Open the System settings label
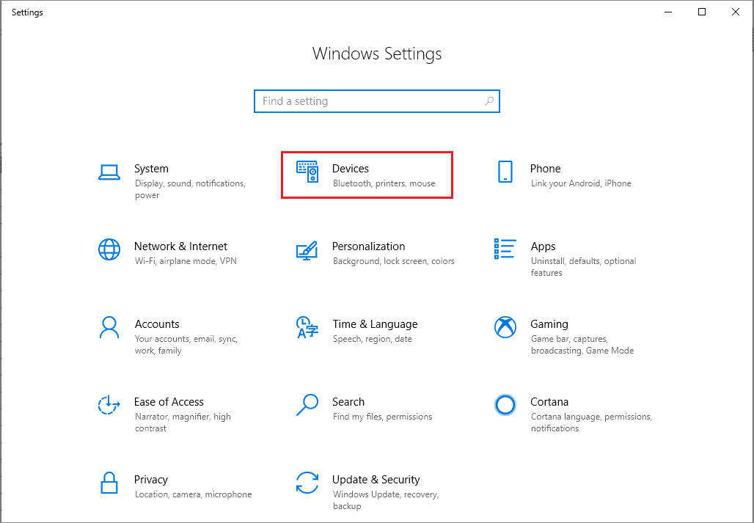 [152, 169]
